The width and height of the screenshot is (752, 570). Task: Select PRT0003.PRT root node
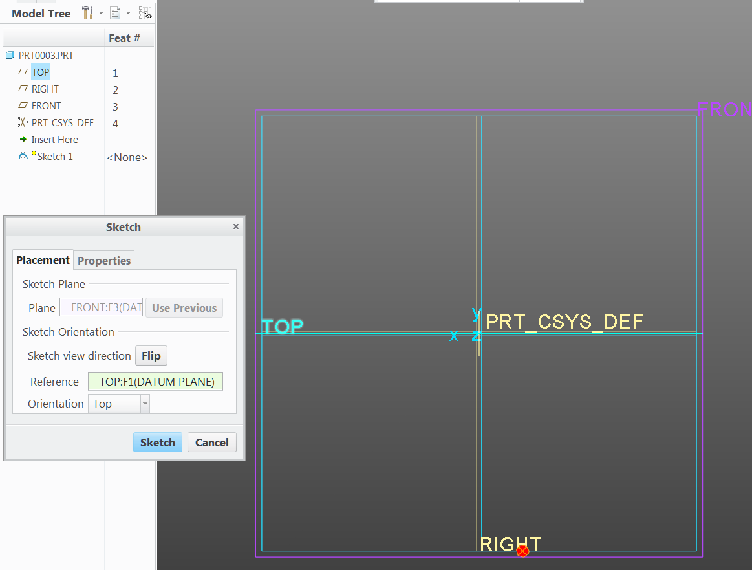coord(46,56)
